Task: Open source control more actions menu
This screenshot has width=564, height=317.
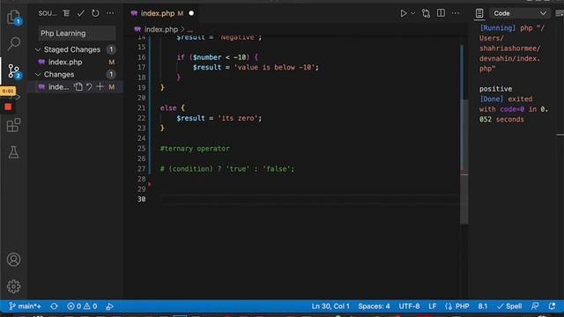Action: [110, 13]
